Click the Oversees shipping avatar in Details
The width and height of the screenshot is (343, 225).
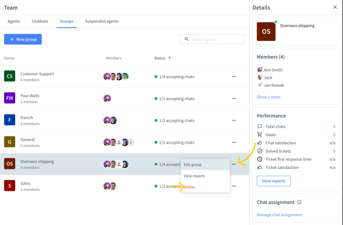pyautogui.click(x=266, y=31)
